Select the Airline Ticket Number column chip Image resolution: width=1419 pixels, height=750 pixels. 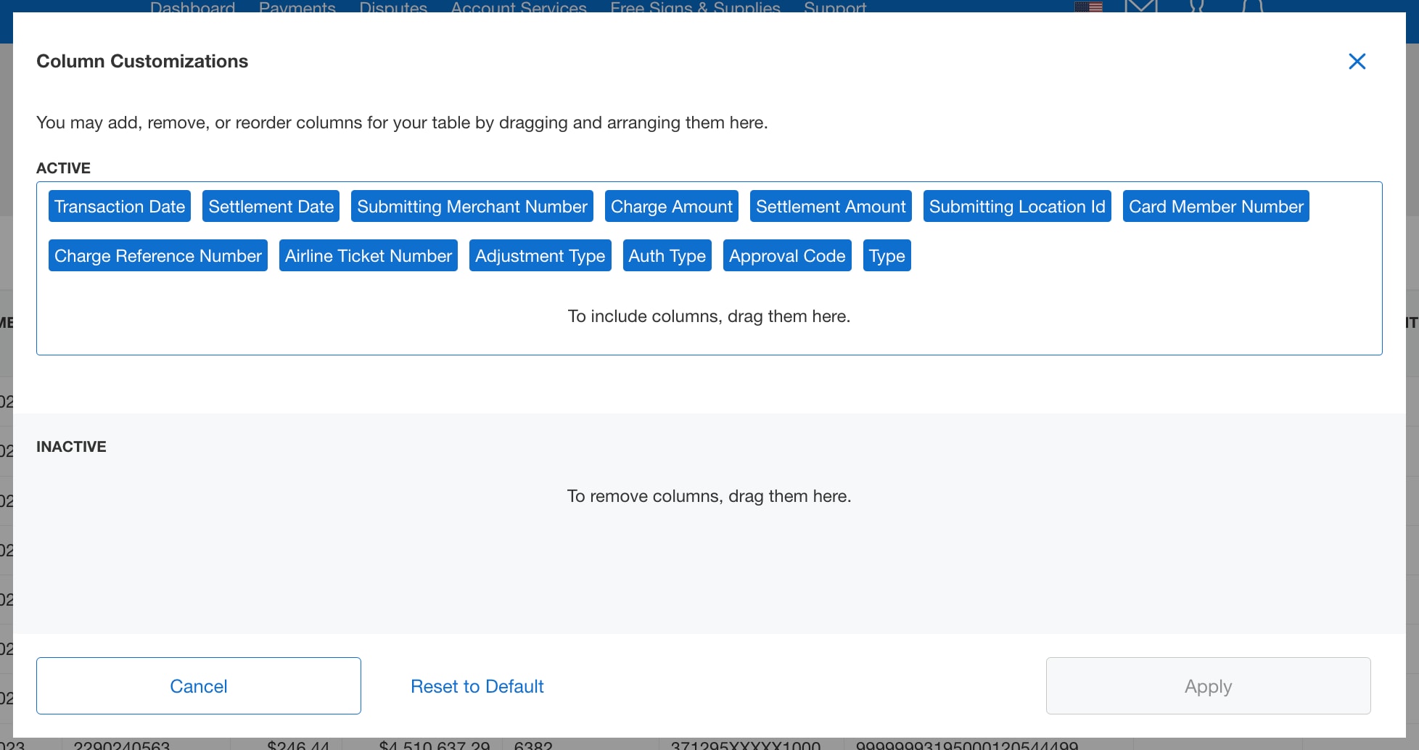coord(368,255)
